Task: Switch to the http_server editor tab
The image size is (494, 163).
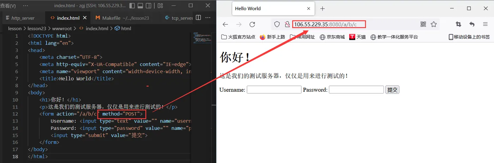Action: click(x=23, y=18)
